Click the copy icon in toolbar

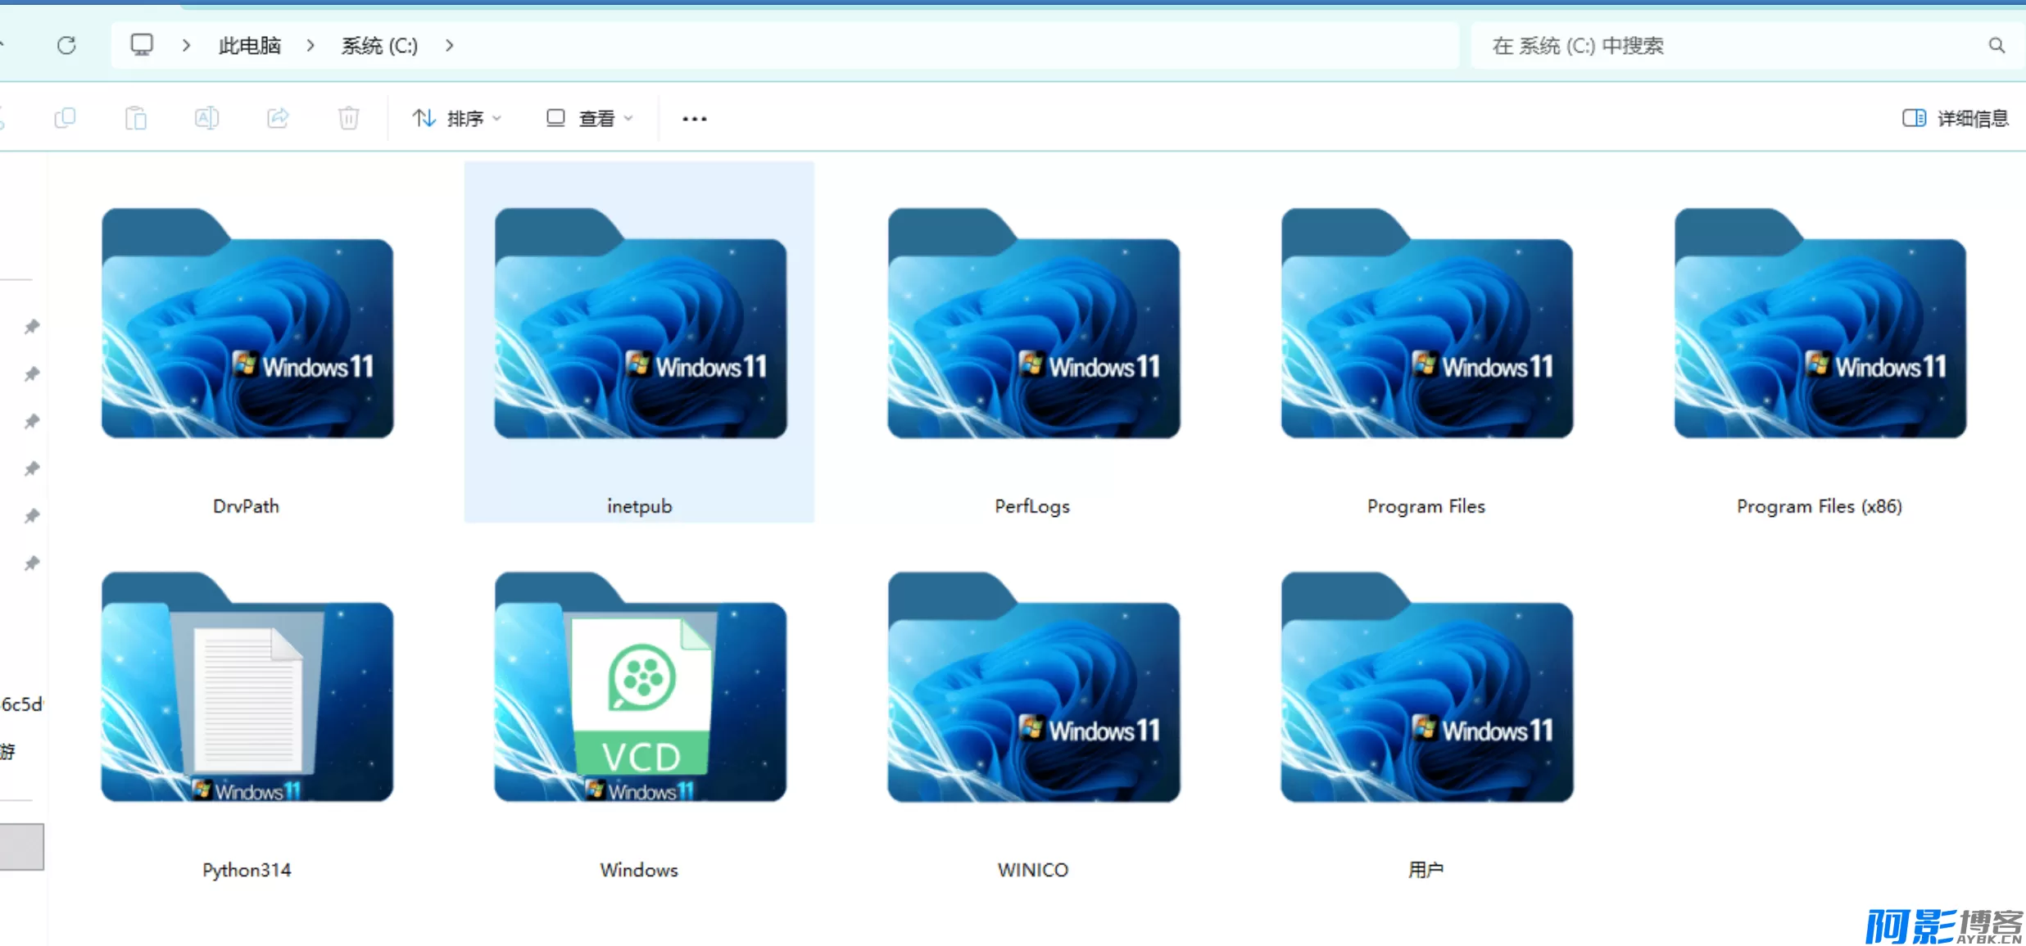click(x=65, y=118)
